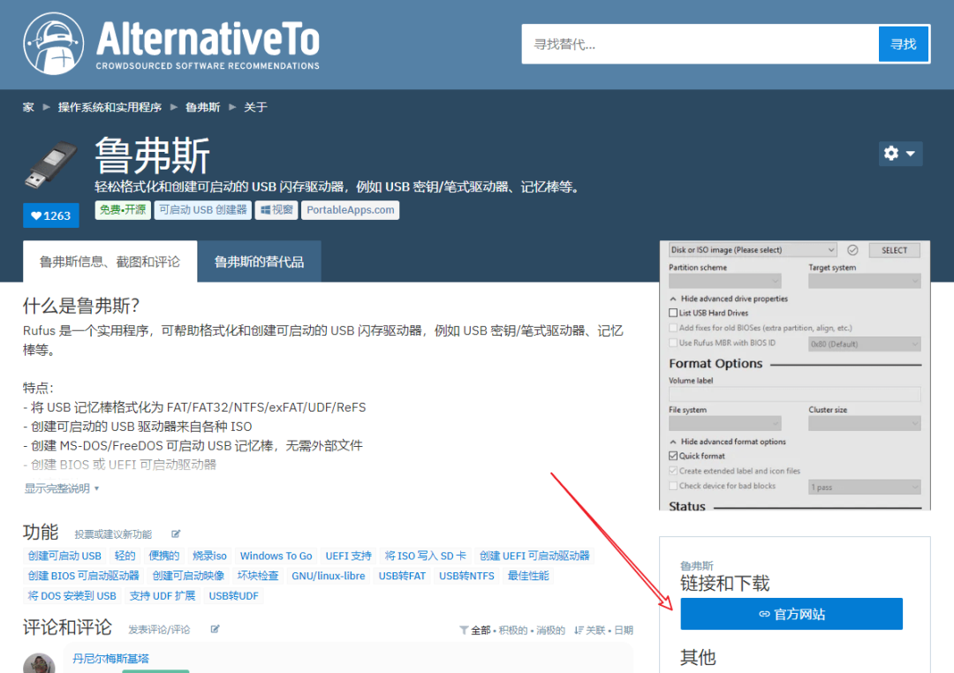Viewport: 954px width, 673px height.
Task: Click the Rufus USB drive icon
Action: (51, 164)
